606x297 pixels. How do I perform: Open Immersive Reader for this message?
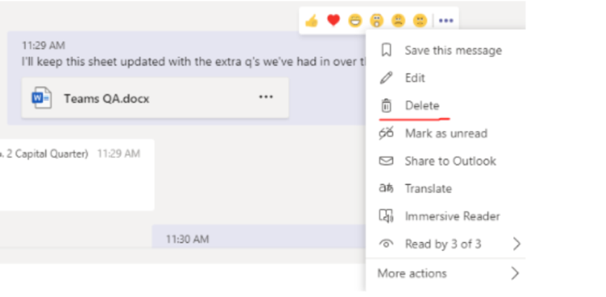[x=452, y=216]
